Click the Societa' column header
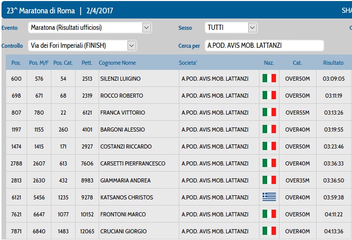Image resolution: width=352 pixels, height=240 pixels. coord(188,63)
